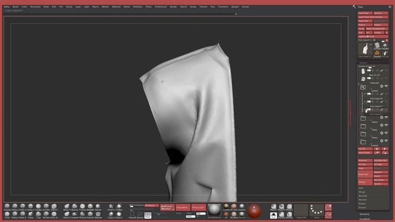Expand the Project section
Viewport: 395px width, 222px height.
[362, 203]
